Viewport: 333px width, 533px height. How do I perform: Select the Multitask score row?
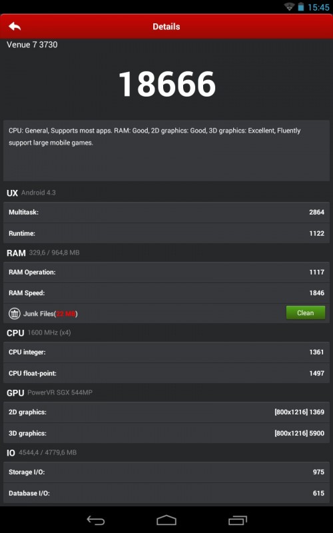tap(166, 212)
